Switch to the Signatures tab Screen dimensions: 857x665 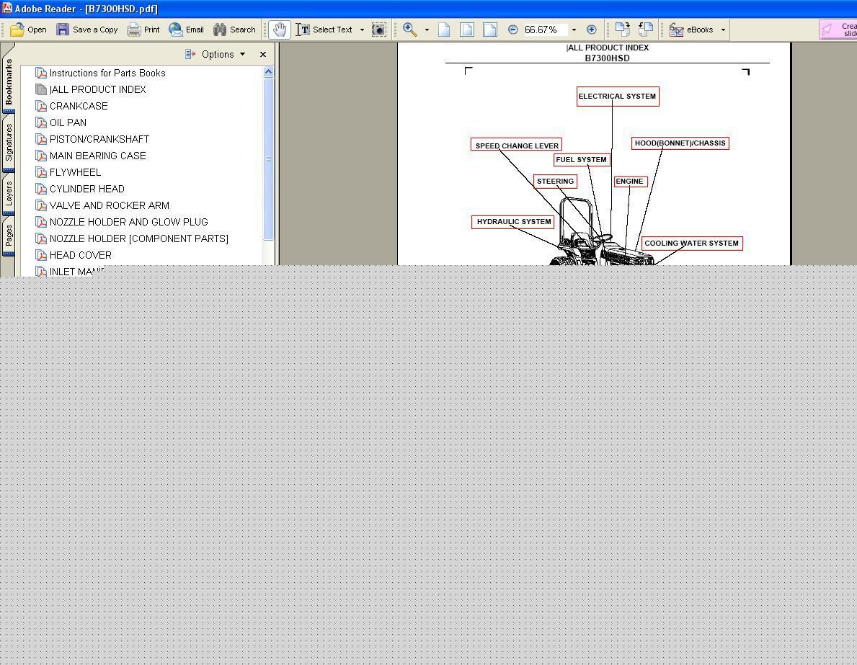point(9,142)
